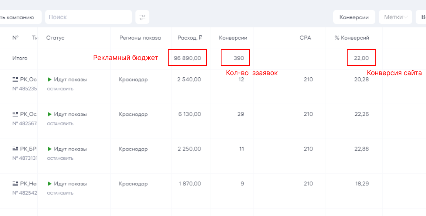Click green play icon in 6 130,00 row
Screen dimensions: 426x216
click(x=50, y=114)
